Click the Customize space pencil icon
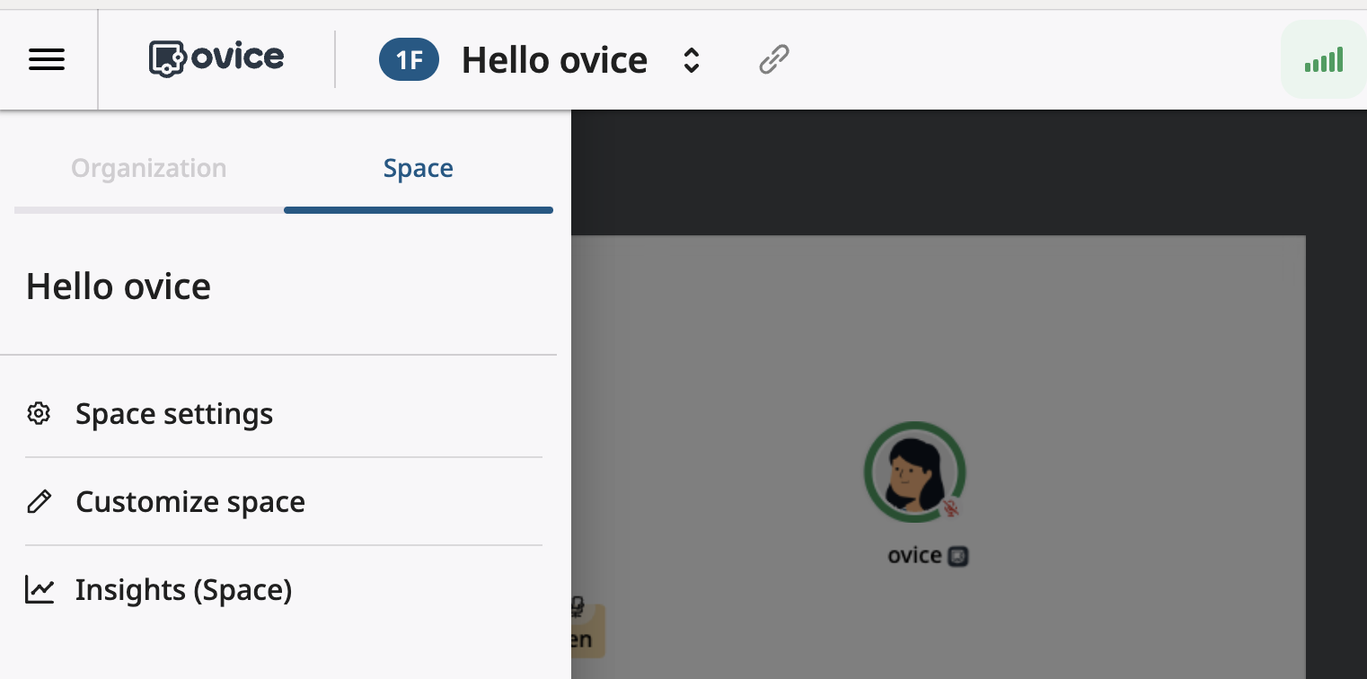 [x=39, y=501]
